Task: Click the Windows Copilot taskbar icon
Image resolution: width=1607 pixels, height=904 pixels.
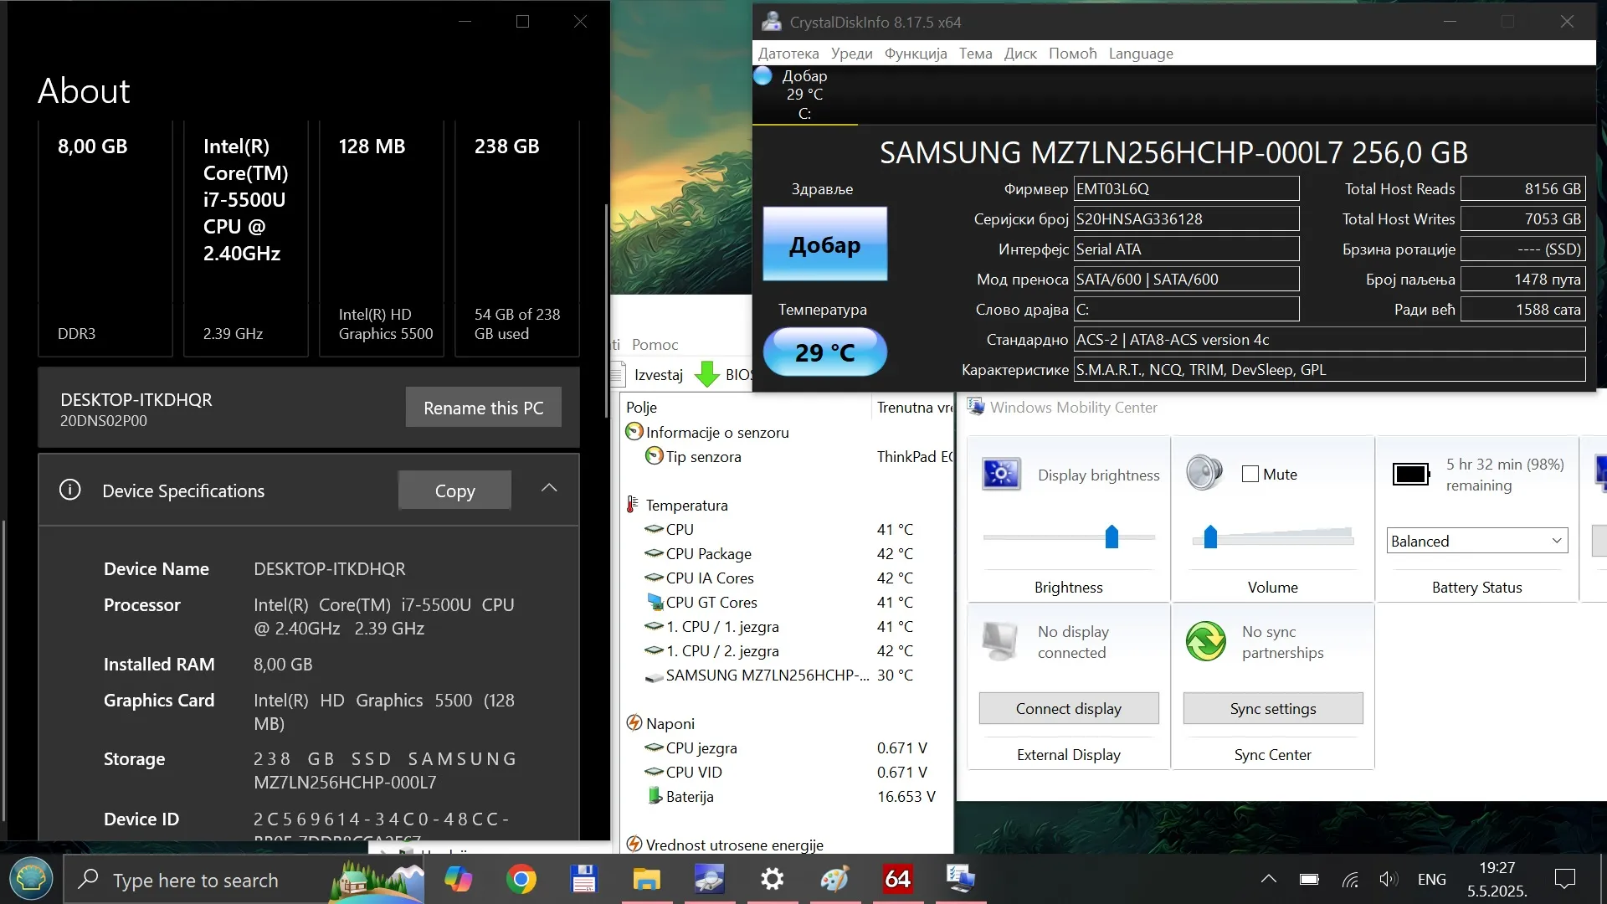Action: click(x=458, y=880)
